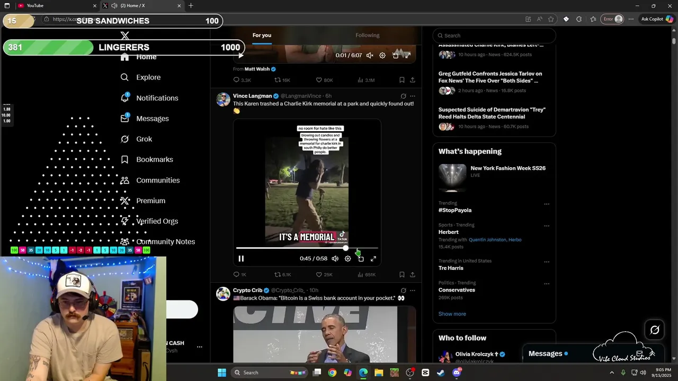Open options for Tre Harris trend
The width and height of the screenshot is (678, 381).
click(x=547, y=262)
